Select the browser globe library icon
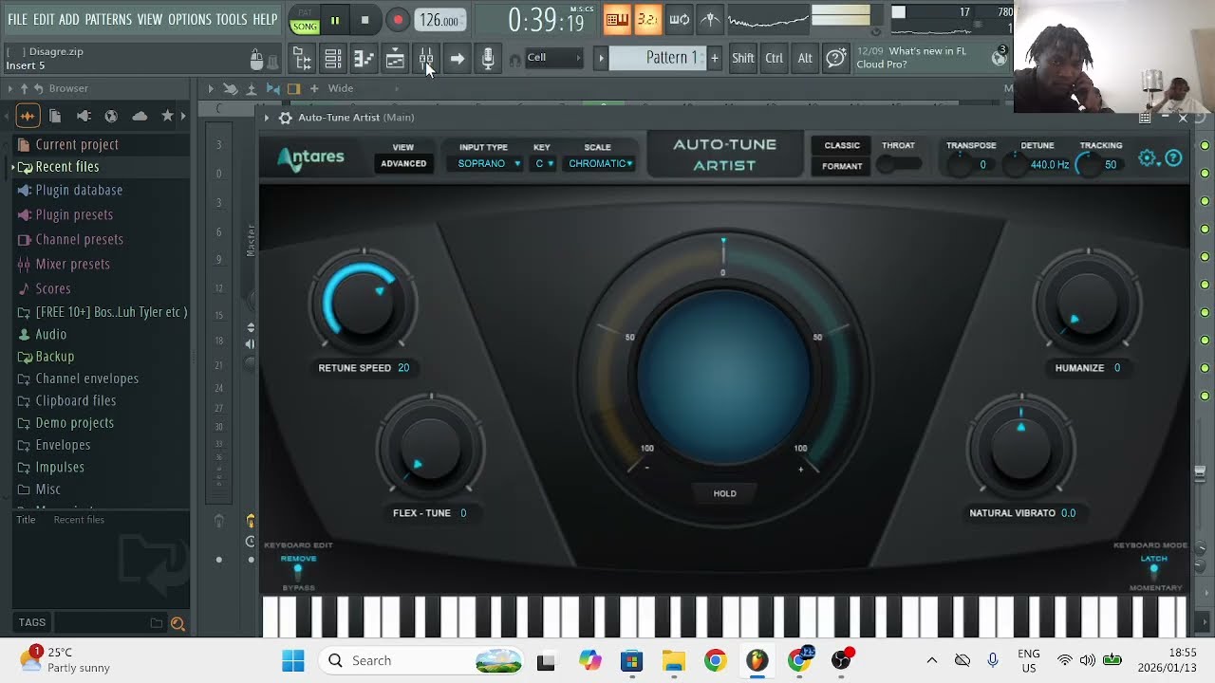Viewport: 1215px width, 683px height. point(111,116)
